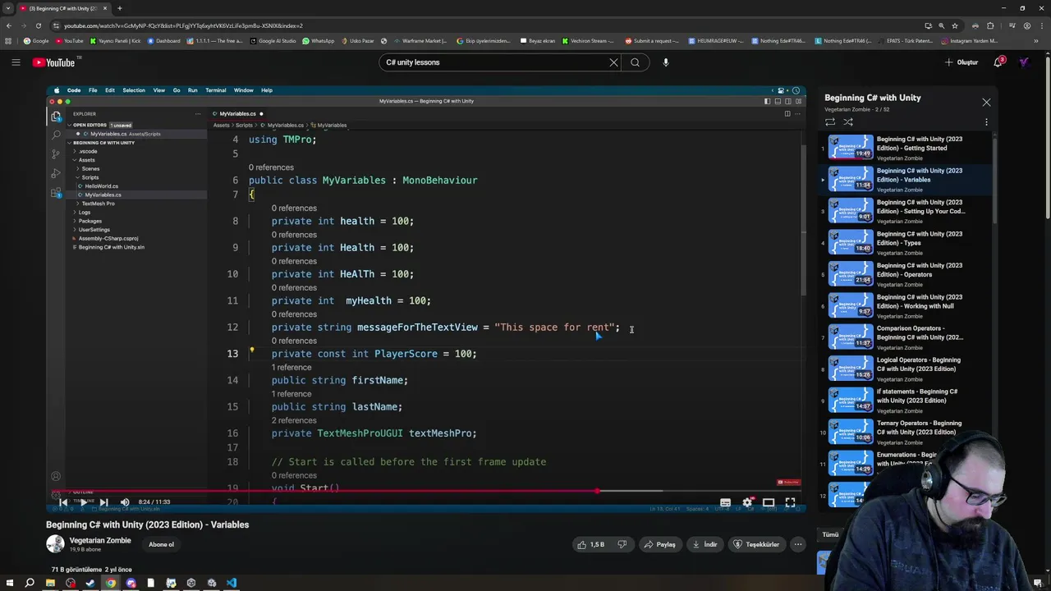
Task: Go back in the browser
Action: pyautogui.click(x=8, y=25)
